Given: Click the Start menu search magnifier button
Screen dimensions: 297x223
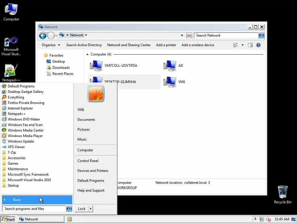Looking at the screenshot, I should point(69,209).
